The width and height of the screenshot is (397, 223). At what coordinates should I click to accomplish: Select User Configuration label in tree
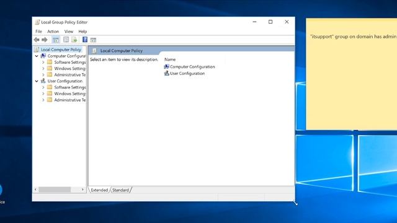coord(65,81)
